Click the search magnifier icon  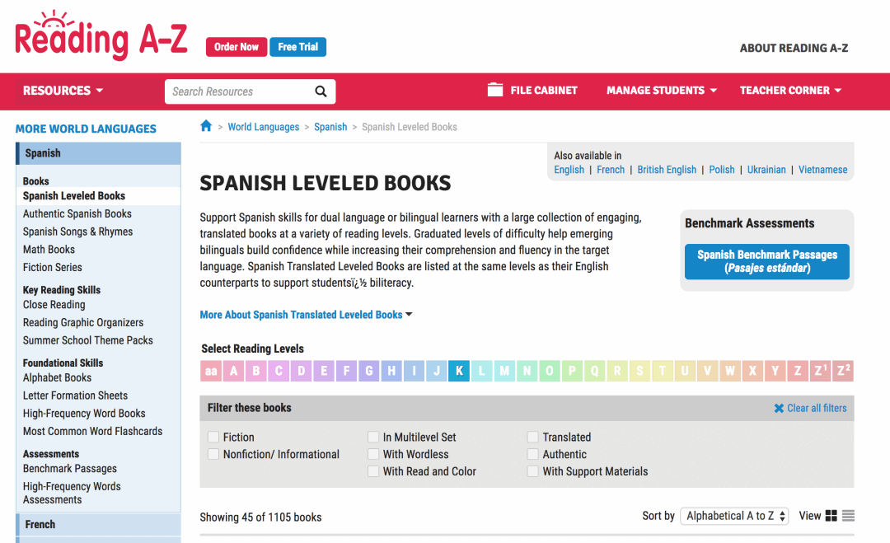(321, 91)
